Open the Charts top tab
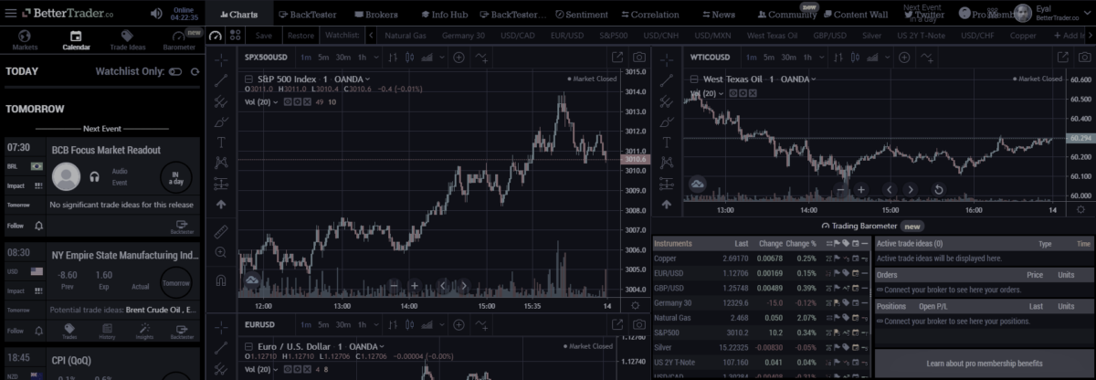Screen dimensions: 1096x380 [237, 15]
